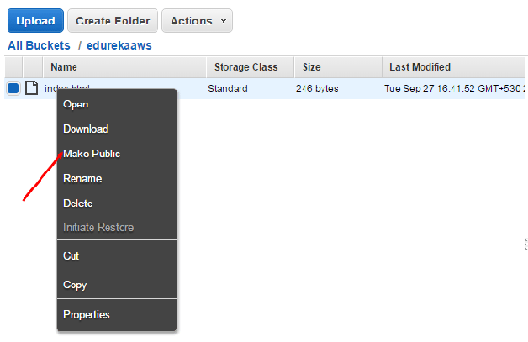Toggle the blue checkbox for index.html row
Image resolution: width=528 pixels, height=342 pixels.
pyautogui.click(x=13, y=89)
